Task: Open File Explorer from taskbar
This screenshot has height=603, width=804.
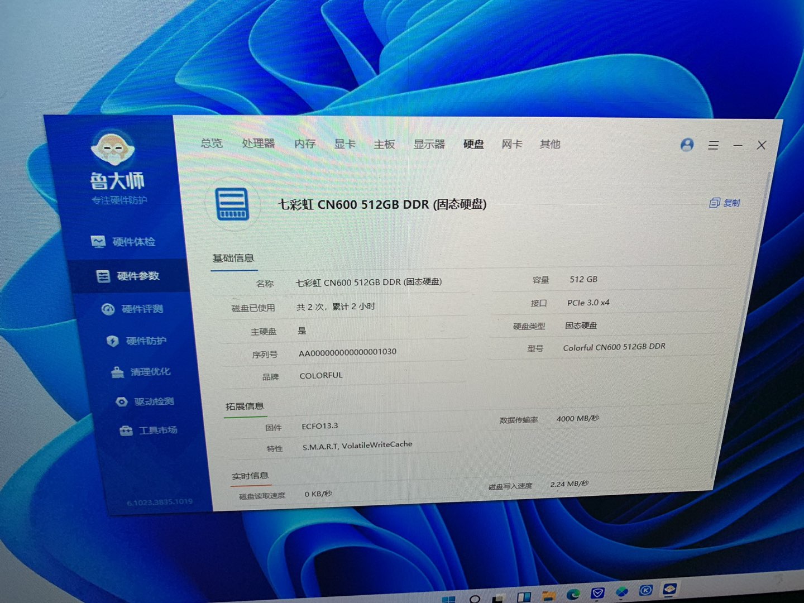Action: point(548,595)
